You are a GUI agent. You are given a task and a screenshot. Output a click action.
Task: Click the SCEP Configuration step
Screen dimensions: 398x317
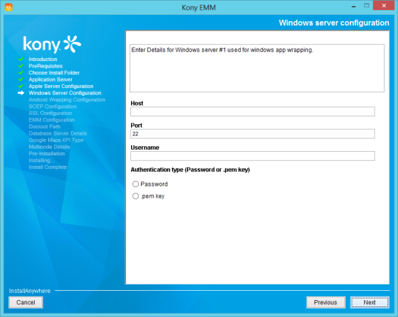[x=52, y=106]
